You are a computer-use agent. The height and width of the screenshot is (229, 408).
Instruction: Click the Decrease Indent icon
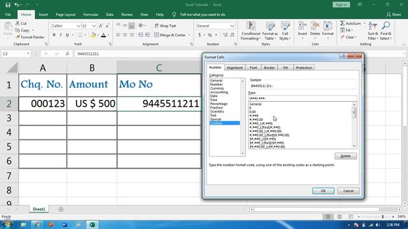140,35
